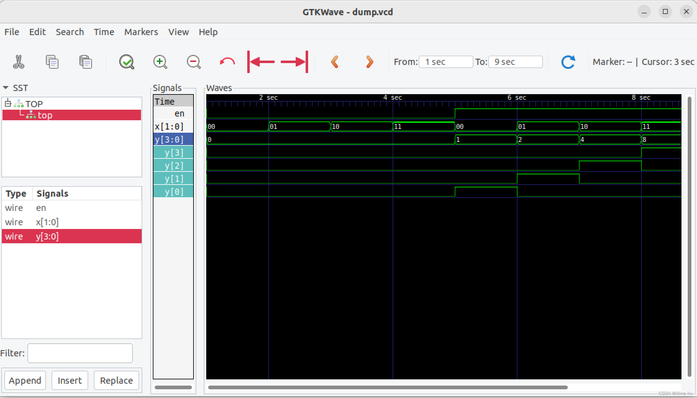Find previous edge with left chevron

click(x=335, y=62)
